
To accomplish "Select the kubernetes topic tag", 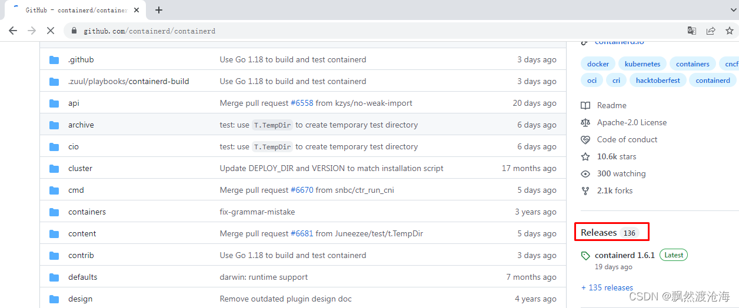I will coord(643,64).
